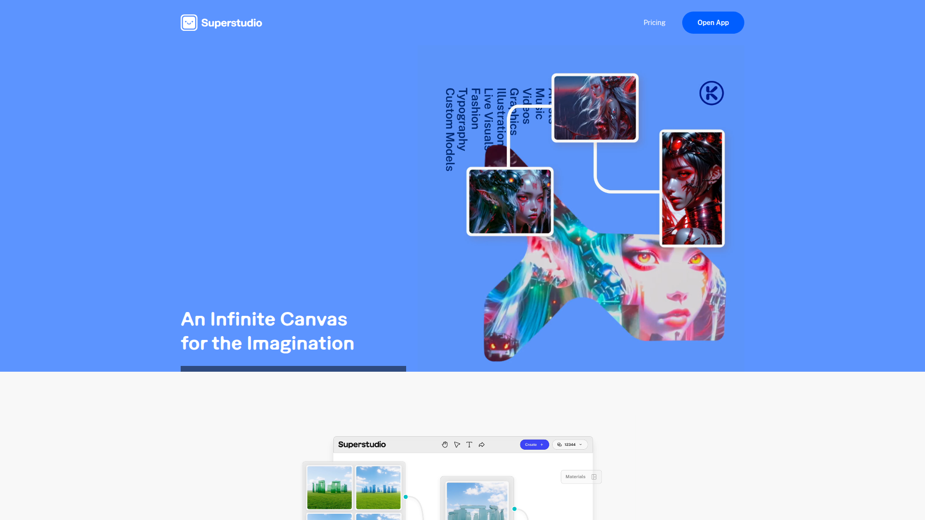Image resolution: width=925 pixels, height=520 pixels.
Task: Click the coins icon beside 12344
Action: 559,444
